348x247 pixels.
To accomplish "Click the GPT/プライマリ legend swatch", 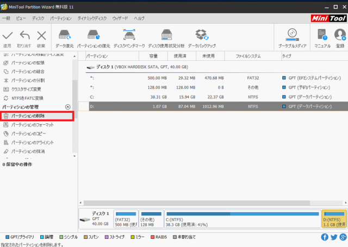I will click(7, 237).
